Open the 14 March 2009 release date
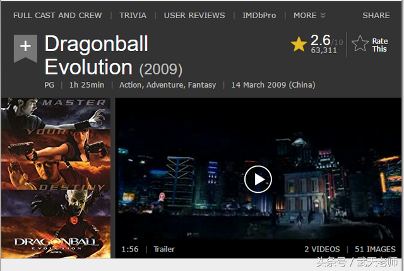404x271 pixels. [x=273, y=85]
